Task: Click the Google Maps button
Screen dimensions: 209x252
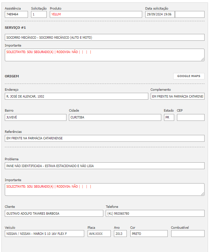Action: [189, 76]
